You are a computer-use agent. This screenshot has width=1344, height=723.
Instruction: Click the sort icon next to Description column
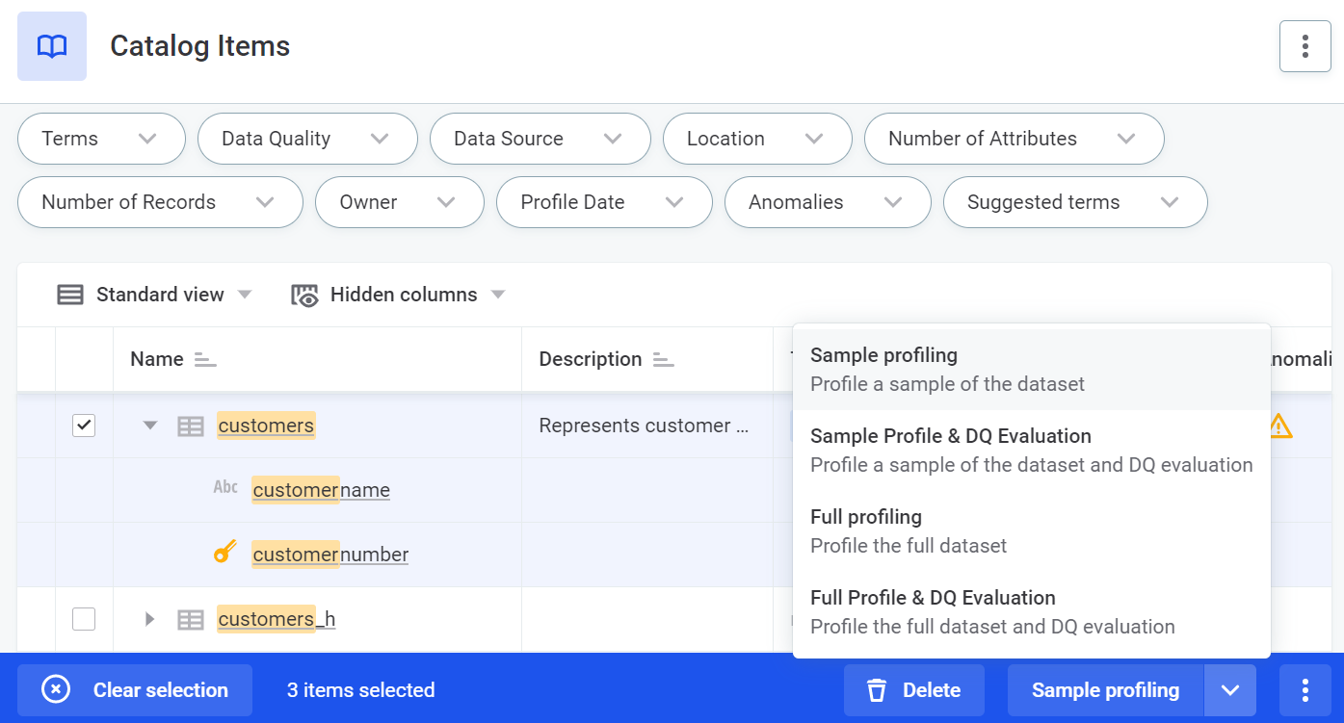pos(663,360)
